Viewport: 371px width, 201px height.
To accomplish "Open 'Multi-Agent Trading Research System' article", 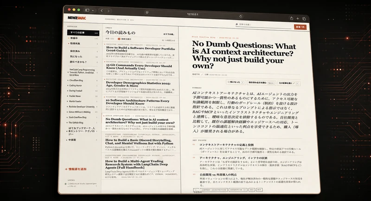I will [141, 167].
